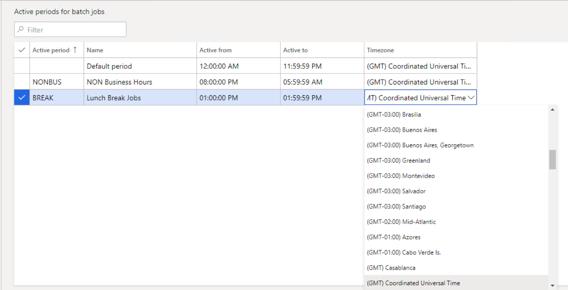Choose (GMT) Coordinated Universal Time in list
568x290 pixels.
coord(456,283)
